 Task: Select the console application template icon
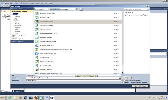[x=37, y=22]
